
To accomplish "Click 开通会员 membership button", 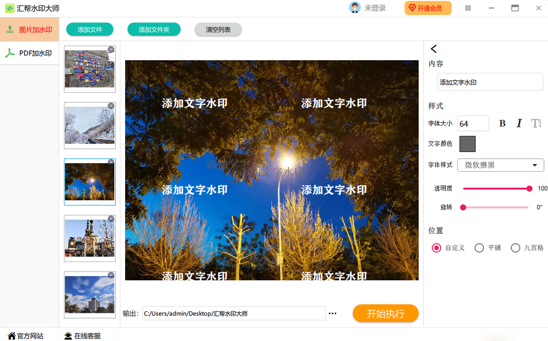I will [x=428, y=8].
